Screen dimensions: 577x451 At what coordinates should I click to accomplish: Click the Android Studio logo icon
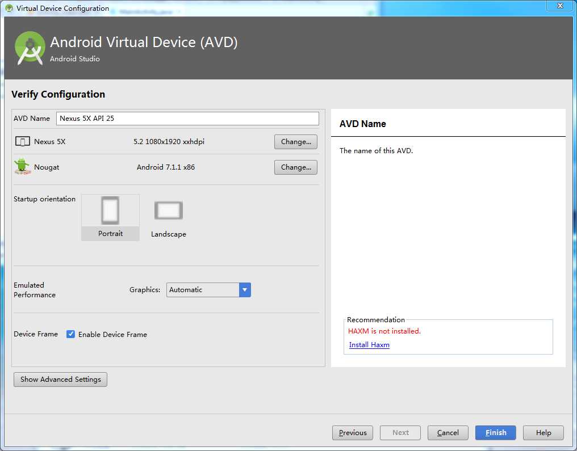pos(30,48)
